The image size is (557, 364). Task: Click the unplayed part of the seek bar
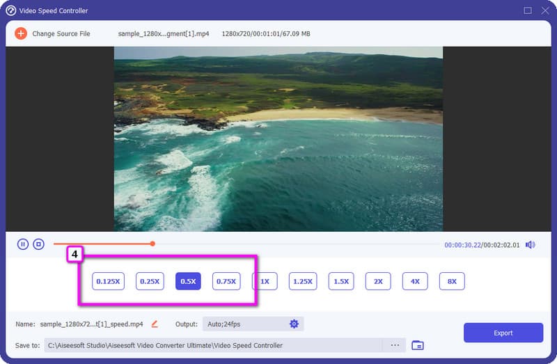pos(297,244)
